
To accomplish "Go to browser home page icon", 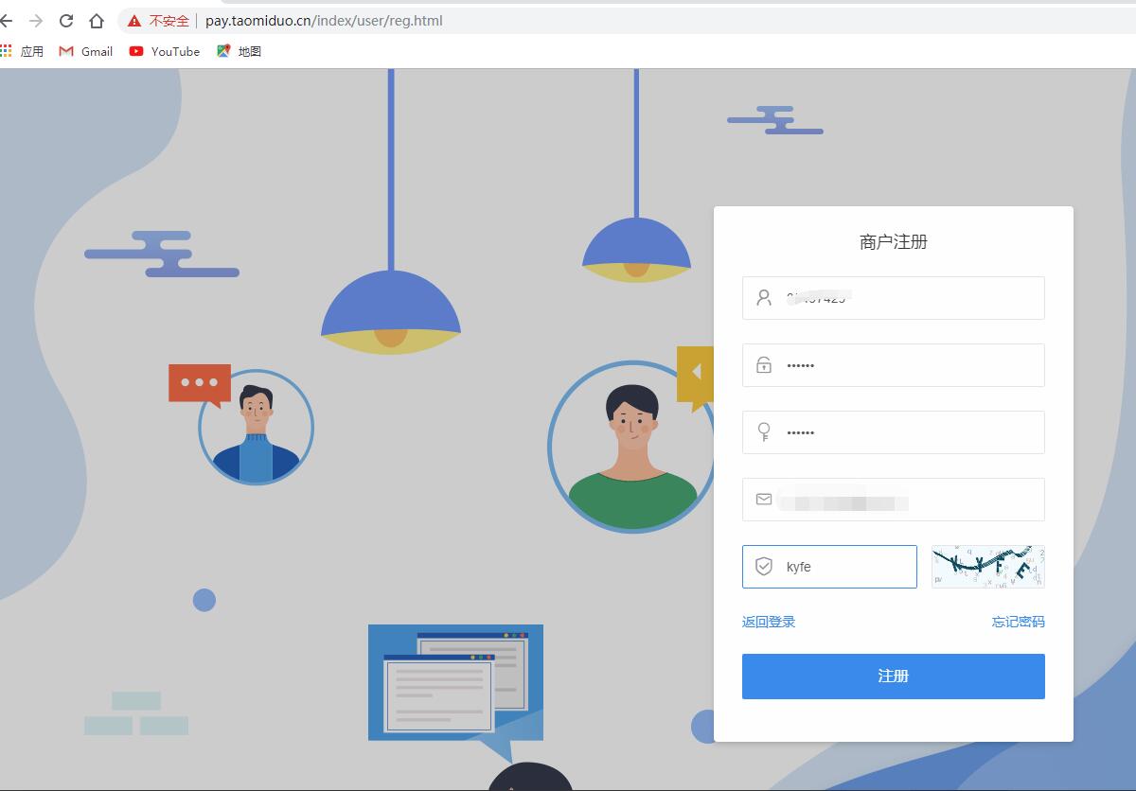I will (97, 21).
